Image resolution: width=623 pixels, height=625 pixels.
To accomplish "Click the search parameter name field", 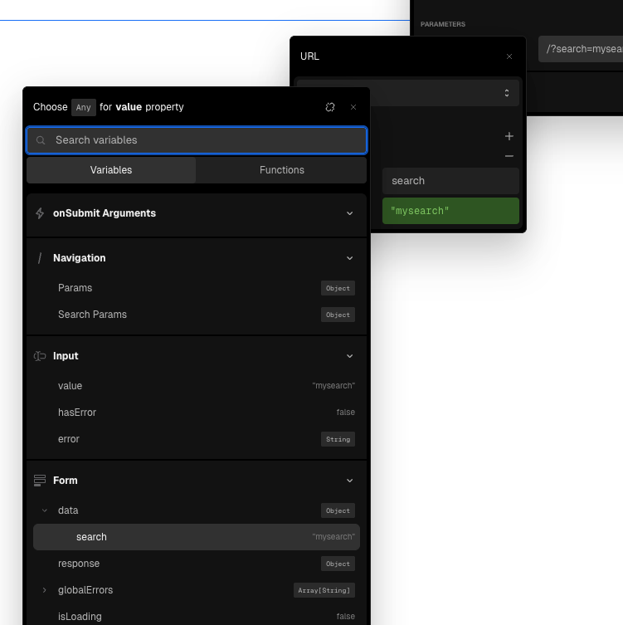I will pyautogui.click(x=450, y=181).
